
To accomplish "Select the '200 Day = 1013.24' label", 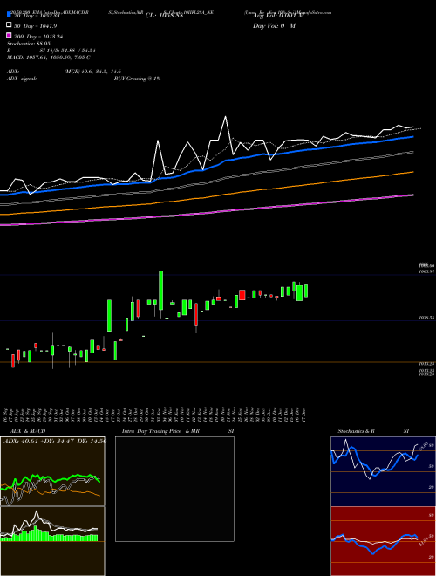I will coord(38,37).
